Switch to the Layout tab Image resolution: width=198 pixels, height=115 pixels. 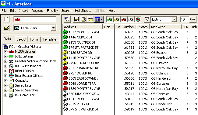coord(21,39)
